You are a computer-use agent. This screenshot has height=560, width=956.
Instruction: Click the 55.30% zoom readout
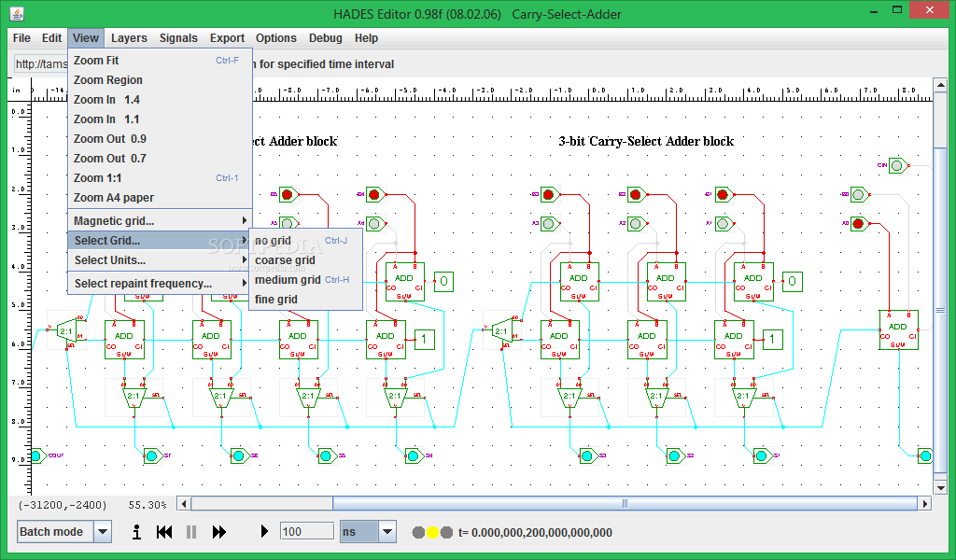point(148,505)
